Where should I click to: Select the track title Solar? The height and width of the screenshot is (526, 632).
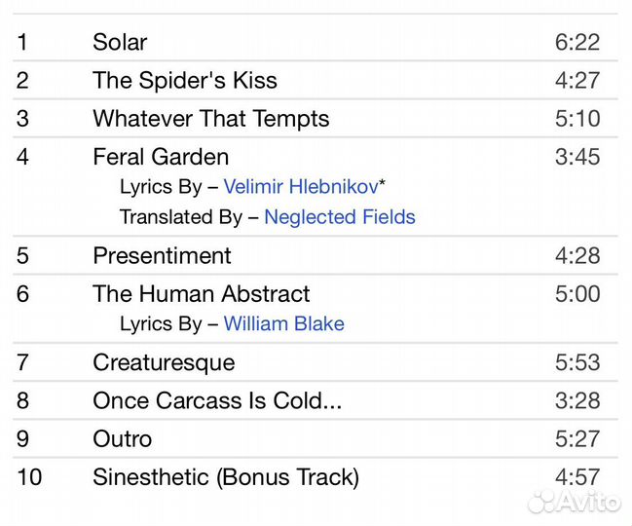(x=120, y=42)
